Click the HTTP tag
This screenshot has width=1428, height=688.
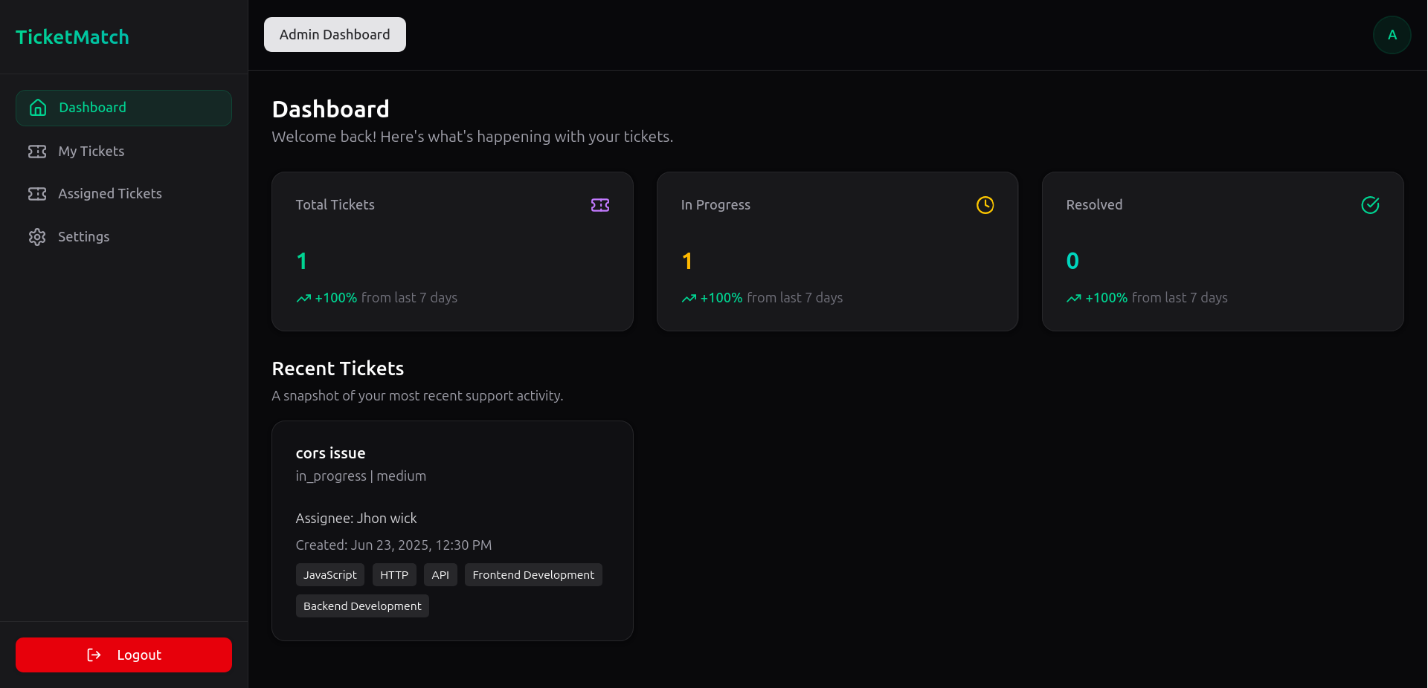click(x=394, y=575)
